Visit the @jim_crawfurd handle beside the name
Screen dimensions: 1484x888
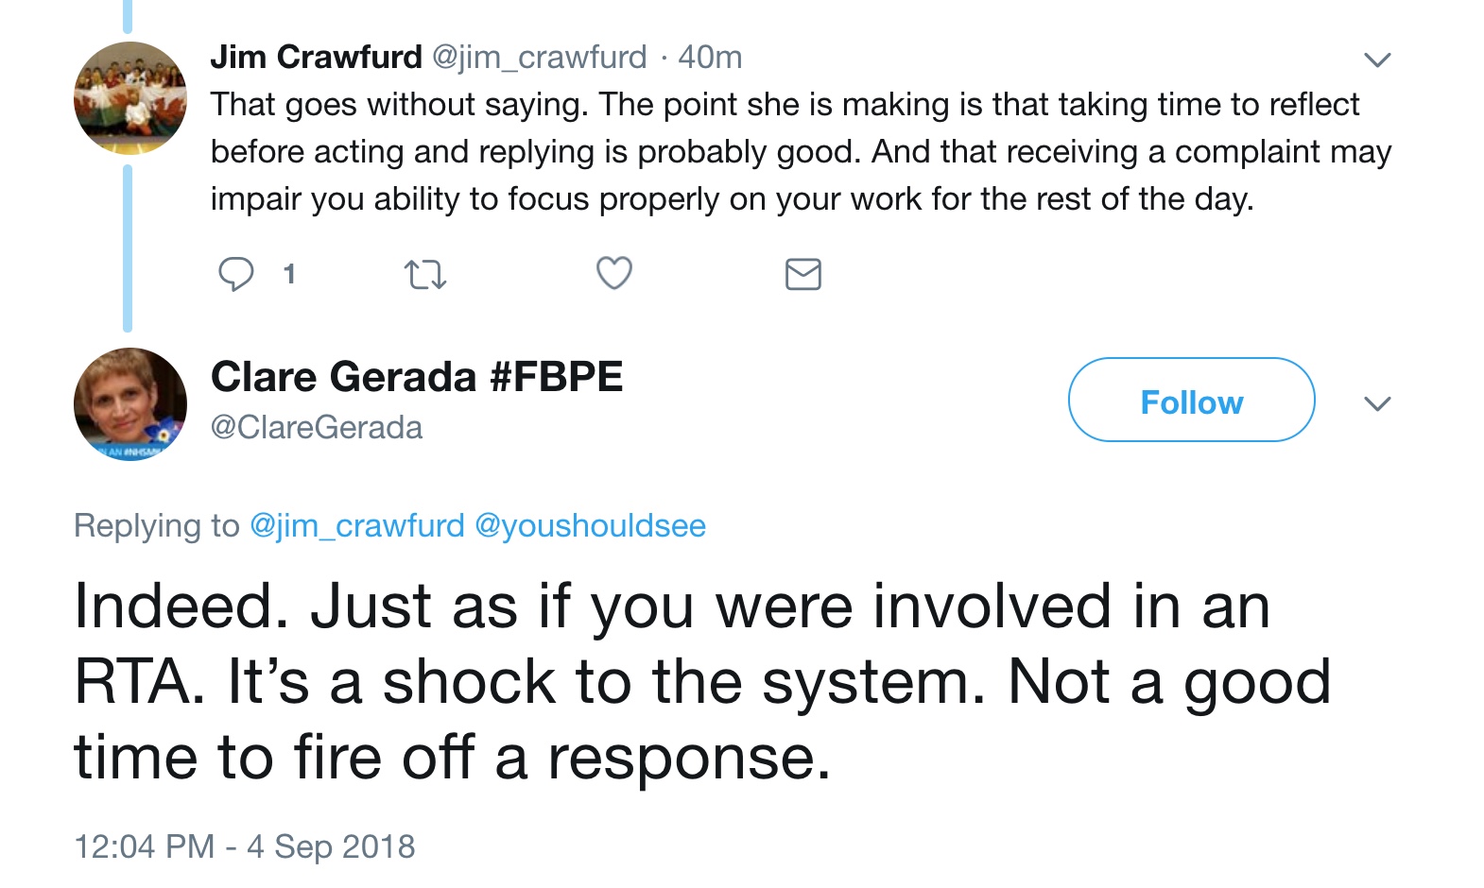click(x=539, y=58)
